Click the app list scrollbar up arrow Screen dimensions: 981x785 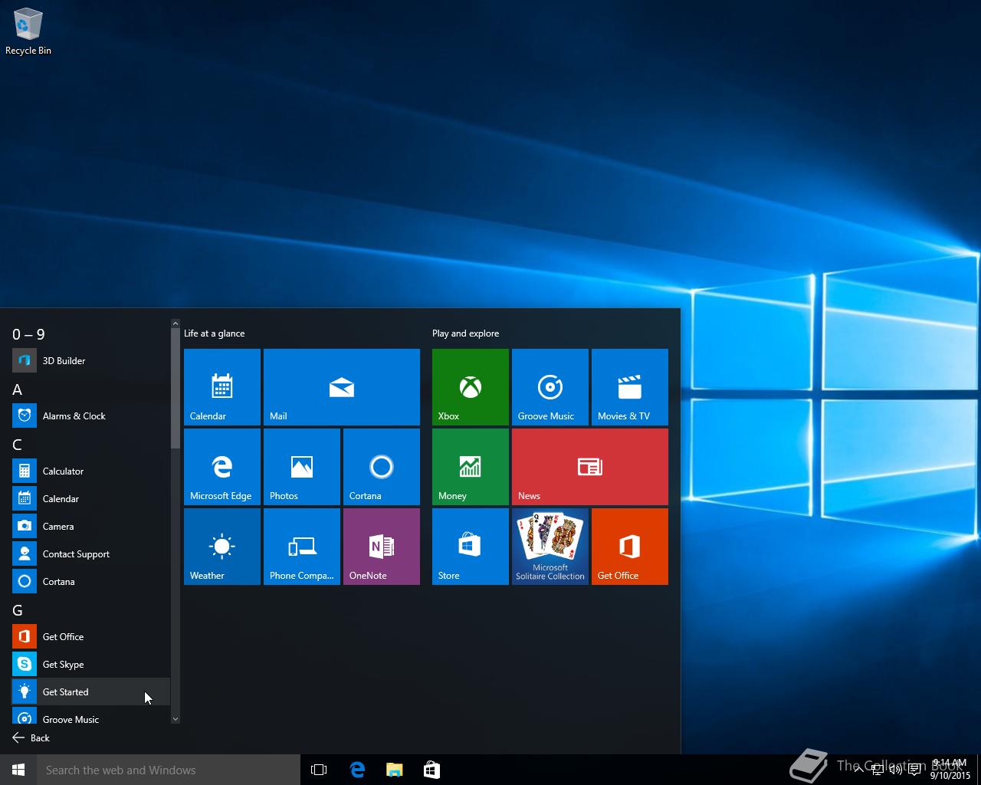coord(176,324)
